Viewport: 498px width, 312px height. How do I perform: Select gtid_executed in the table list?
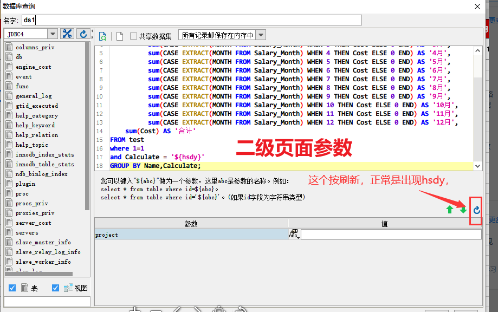[37, 106]
